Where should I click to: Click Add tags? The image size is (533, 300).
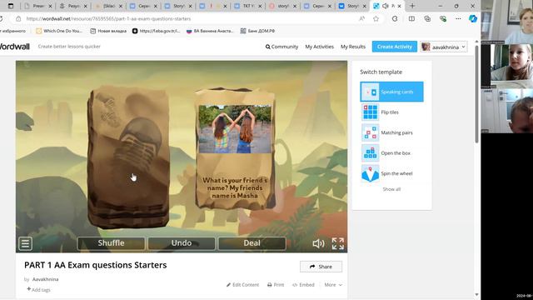[38, 290]
